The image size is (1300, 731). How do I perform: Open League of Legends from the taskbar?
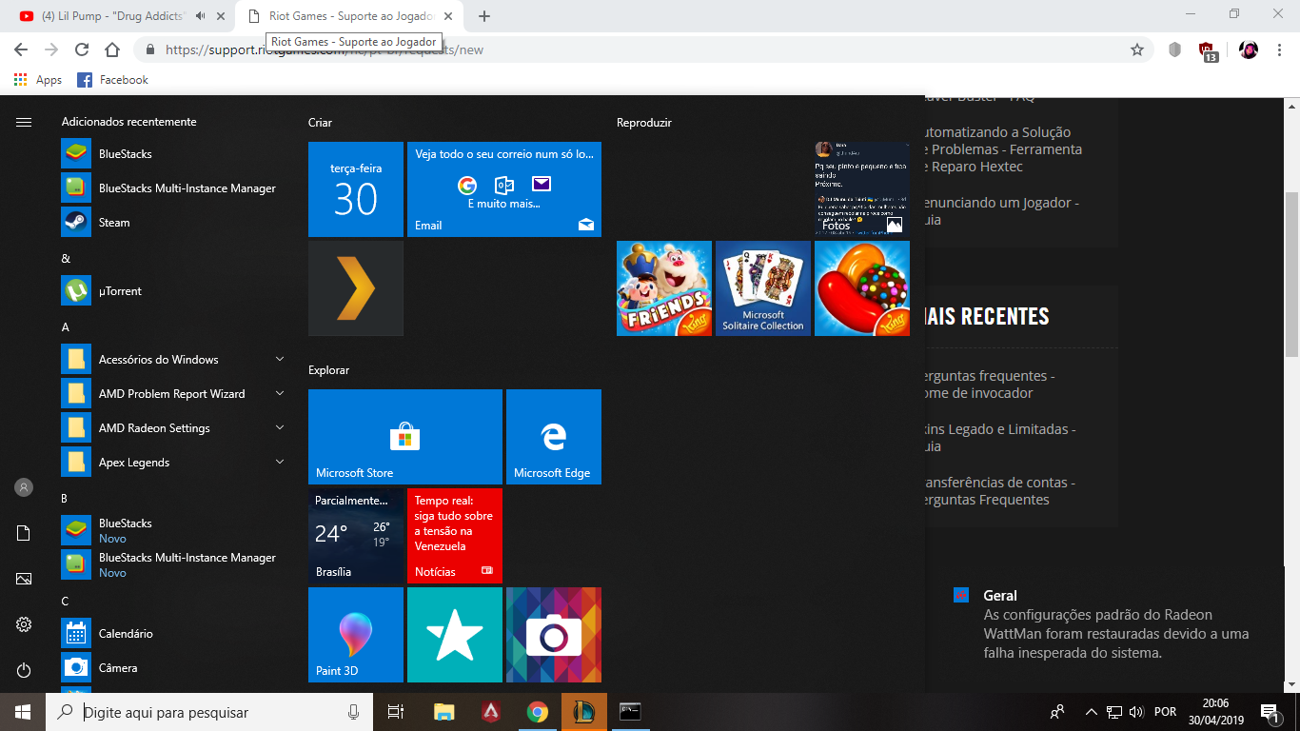click(583, 712)
